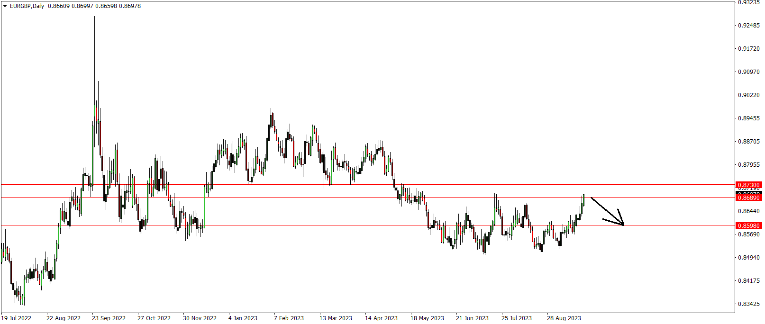The image size is (765, 324).
Task: Click the 13 Mar 2023 date label
Action: tap(336, 318)
